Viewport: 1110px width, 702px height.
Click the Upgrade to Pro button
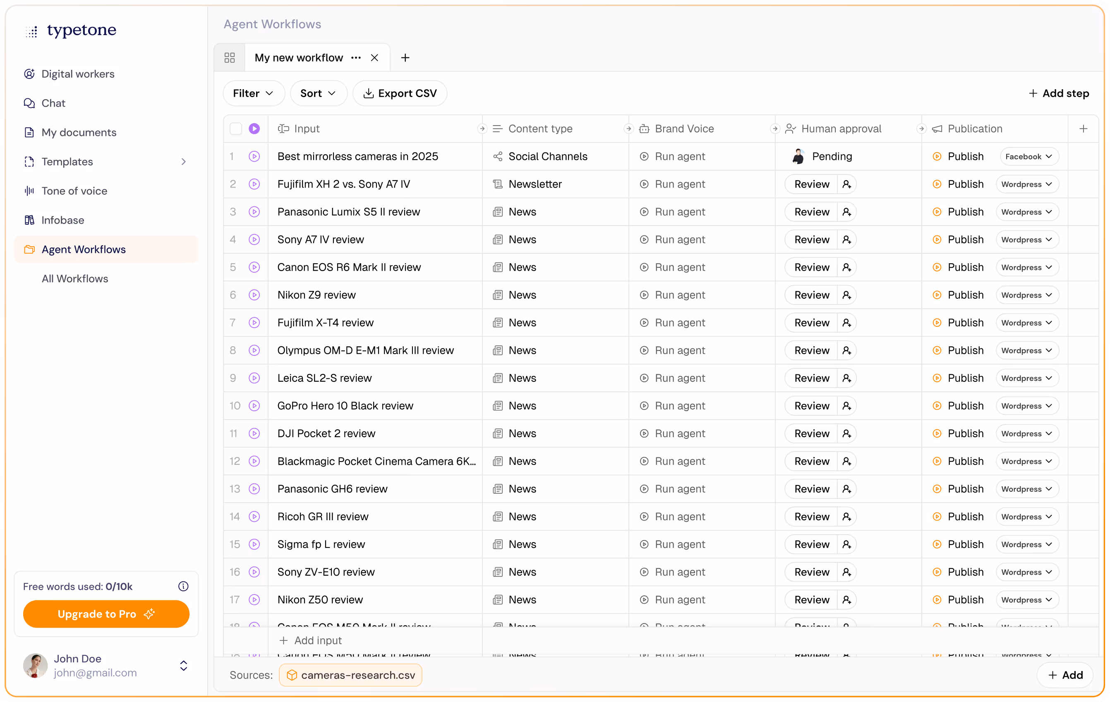(106, 614)
